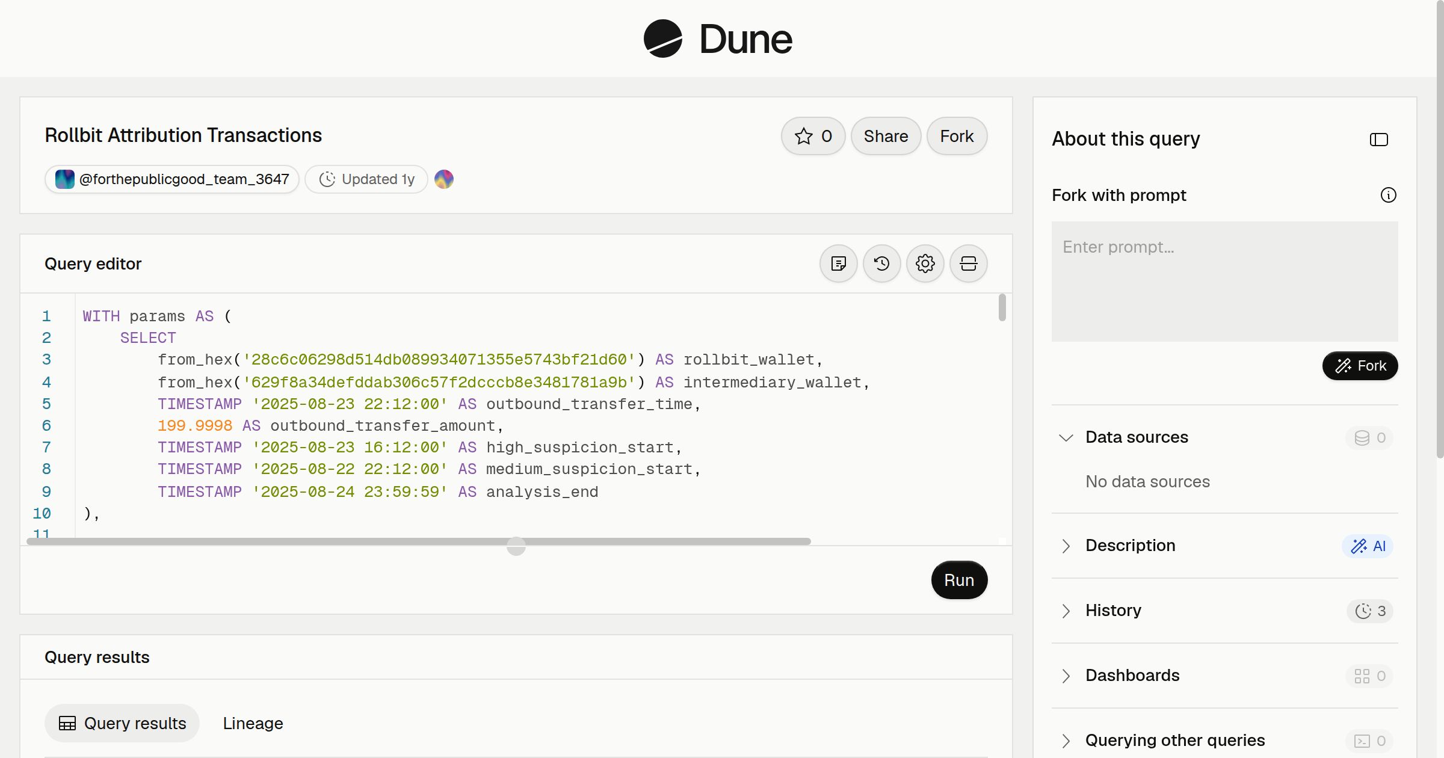Click the editor layout toggle icon
The height and width of the screenshot is (758, 1444).
(x=969, y=263)
